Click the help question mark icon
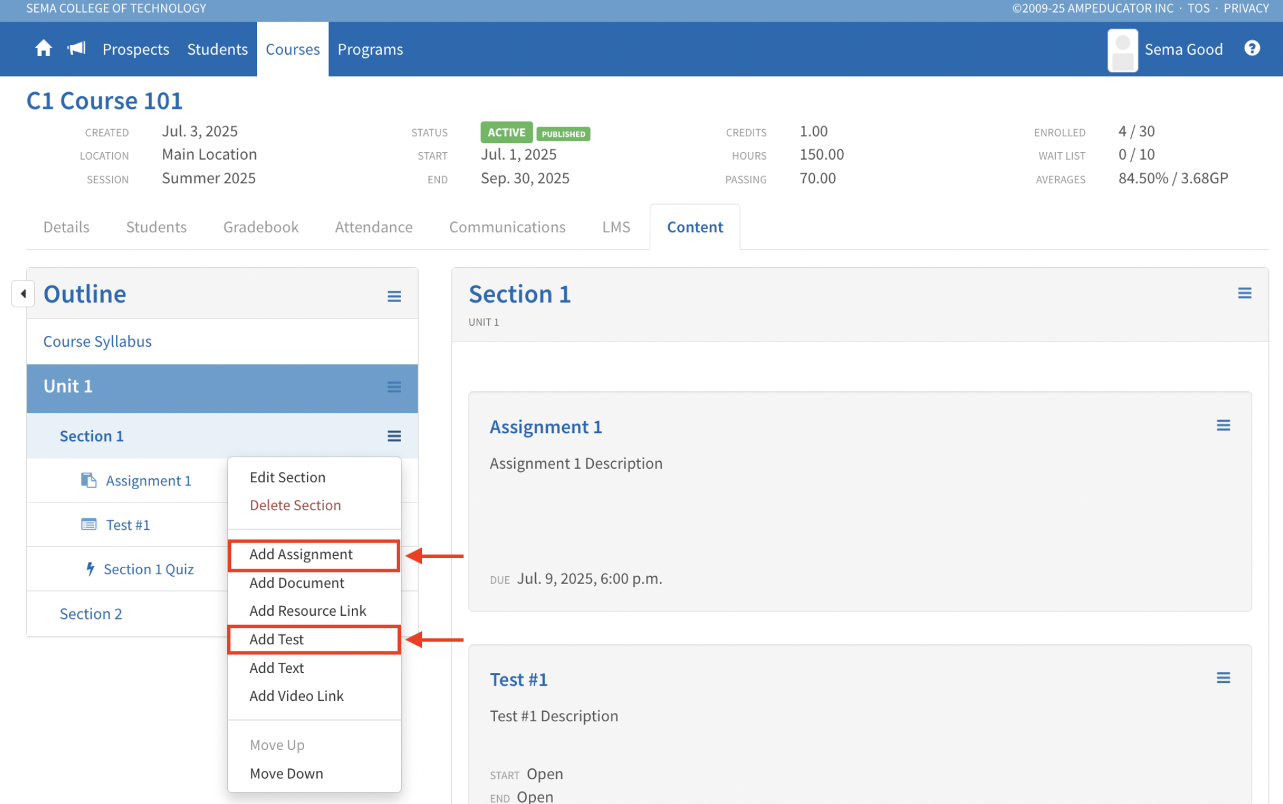1283x804 pixels. pyautogui.click(x=1251, y=49)
